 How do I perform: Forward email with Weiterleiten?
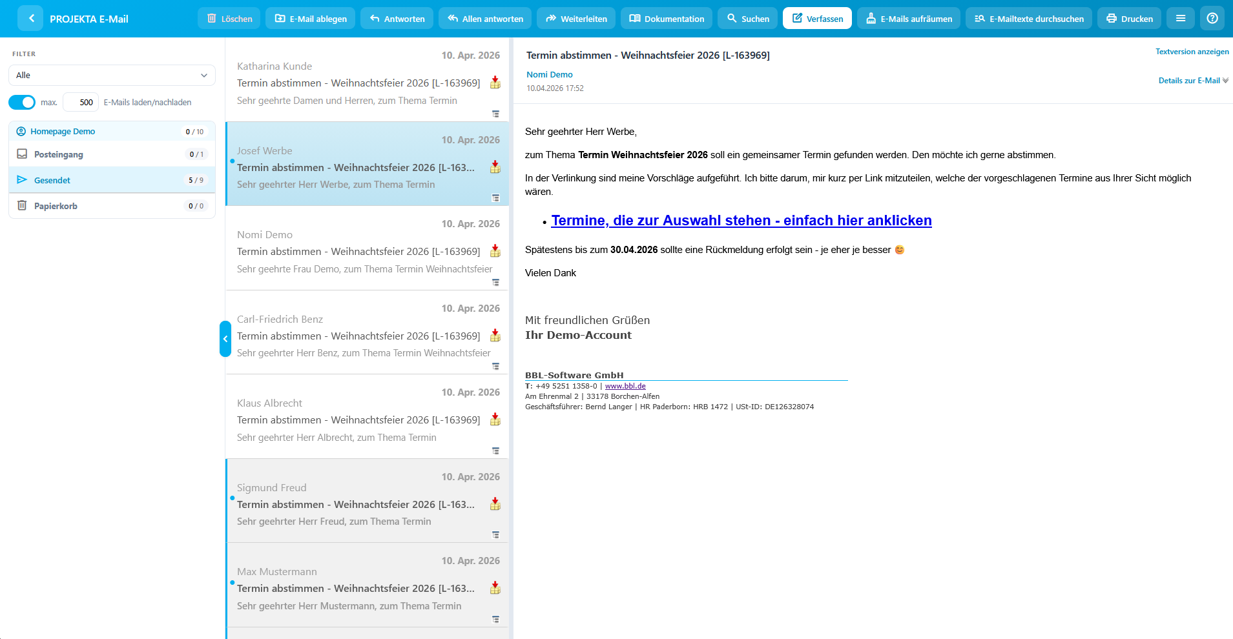point(576,18)
